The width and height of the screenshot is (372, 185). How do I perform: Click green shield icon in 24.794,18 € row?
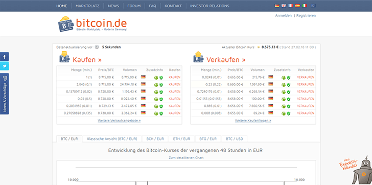161,85
